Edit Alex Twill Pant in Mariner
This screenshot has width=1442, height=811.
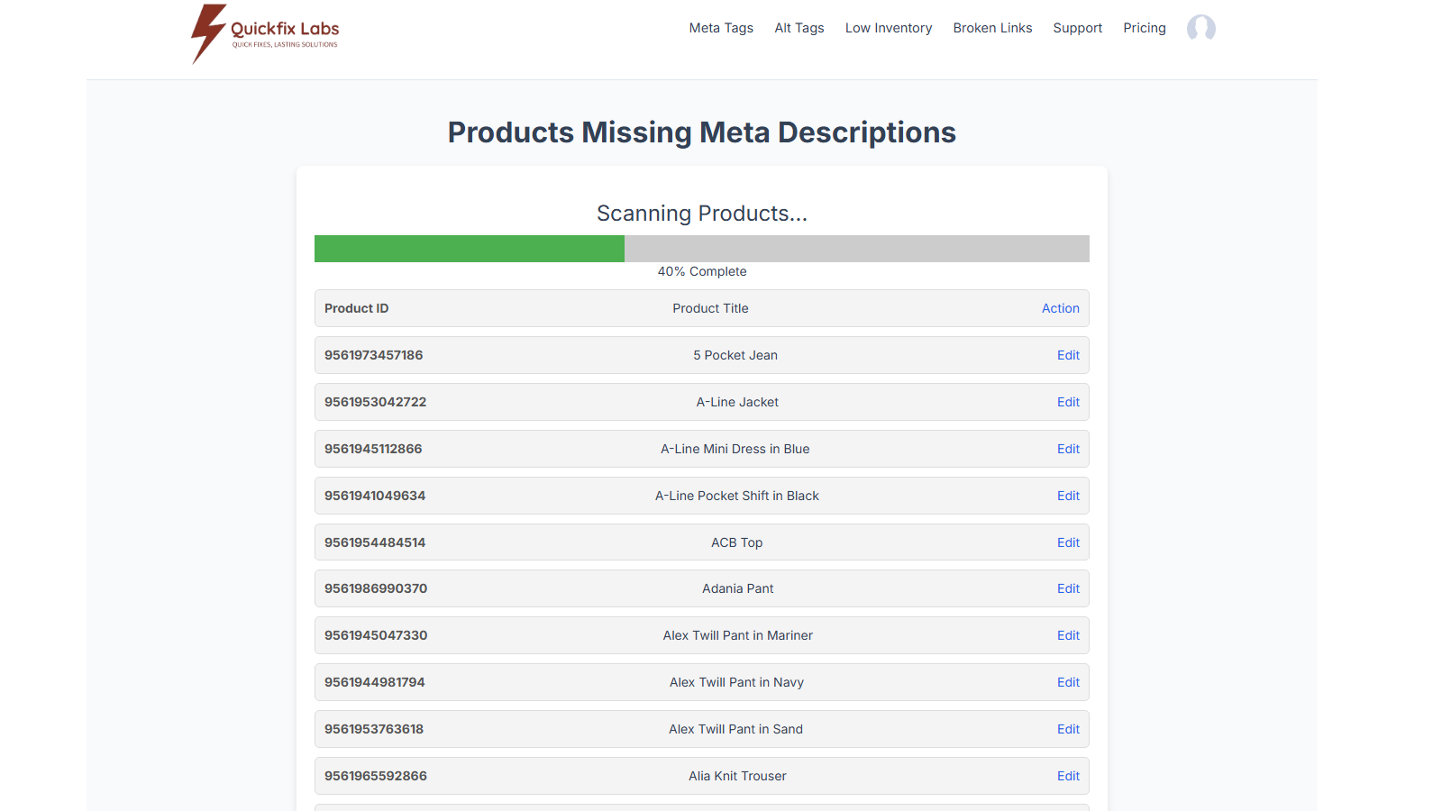coord(1068,635)
